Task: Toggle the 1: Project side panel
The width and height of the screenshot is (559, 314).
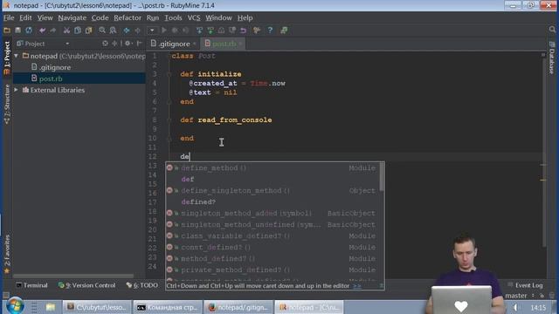Action: (x=6, y=58)
